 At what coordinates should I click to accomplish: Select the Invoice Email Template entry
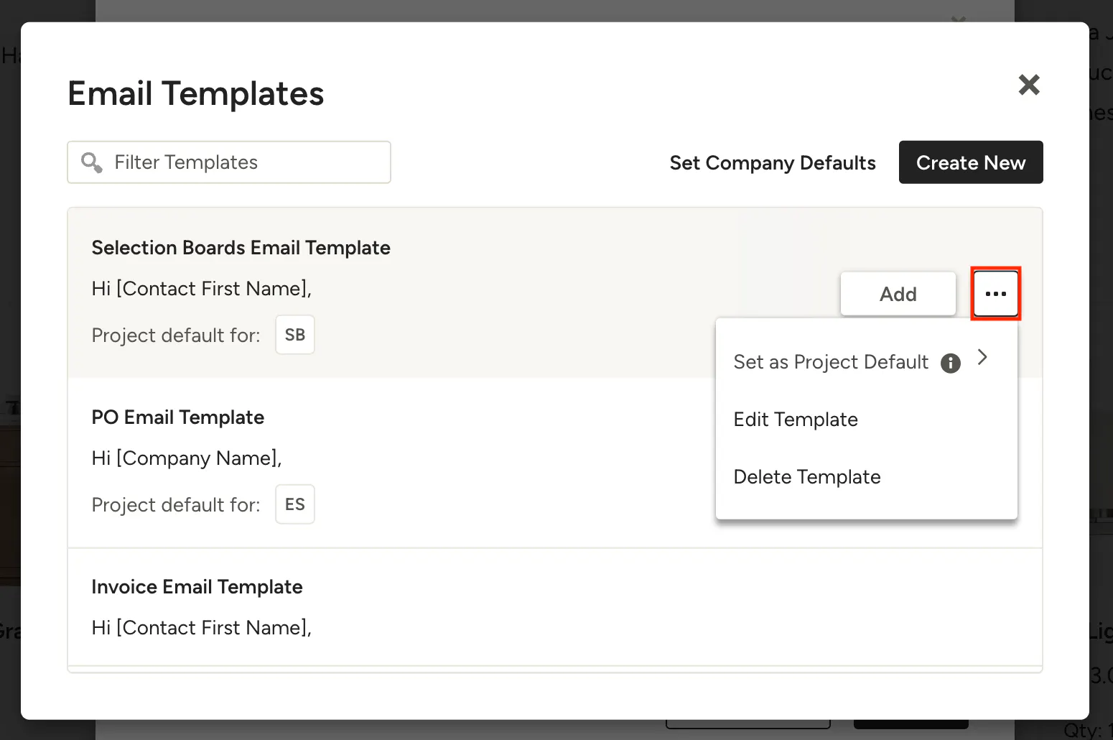555,607
